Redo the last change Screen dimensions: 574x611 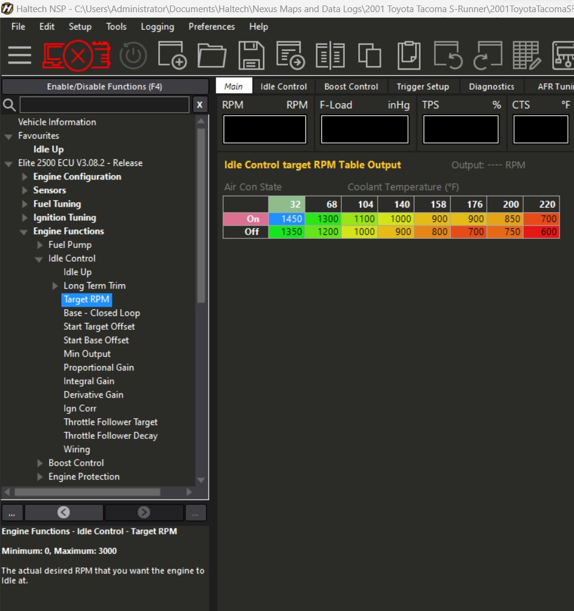[x=487, y=56]
